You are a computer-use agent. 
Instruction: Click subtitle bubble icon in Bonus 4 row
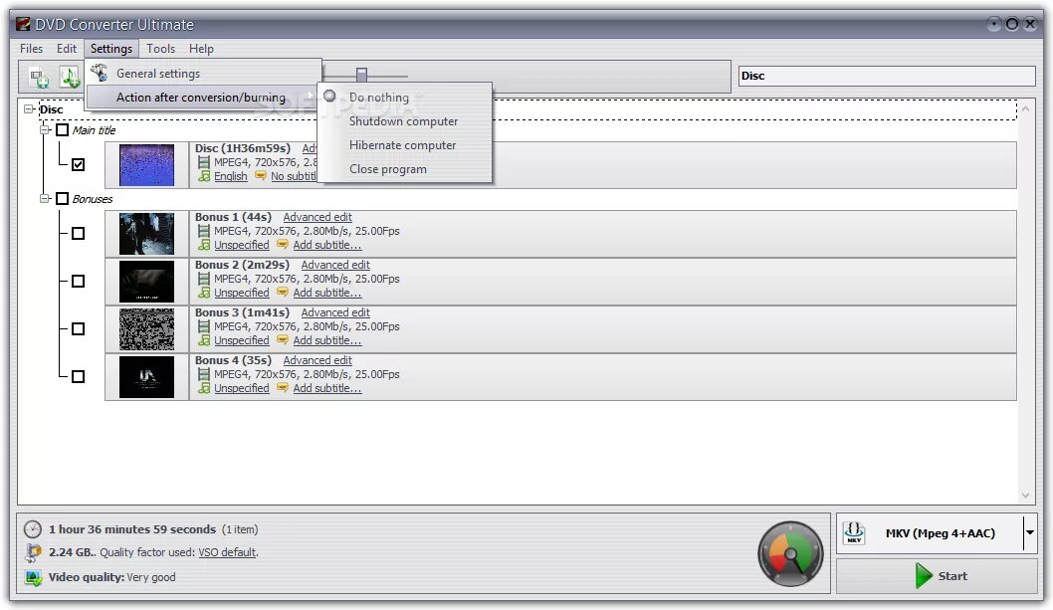tap(283, 388)
